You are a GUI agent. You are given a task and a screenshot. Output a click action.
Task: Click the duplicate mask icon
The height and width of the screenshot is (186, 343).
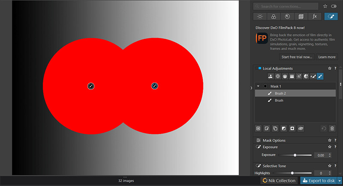click(x=275, y=128)
